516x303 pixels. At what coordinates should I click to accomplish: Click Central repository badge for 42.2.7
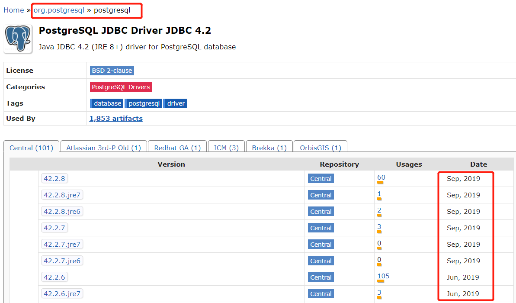point(321,228)
